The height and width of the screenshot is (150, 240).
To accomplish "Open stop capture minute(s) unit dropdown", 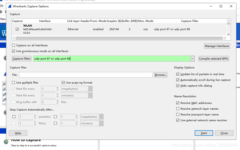I will click(101, 123).
